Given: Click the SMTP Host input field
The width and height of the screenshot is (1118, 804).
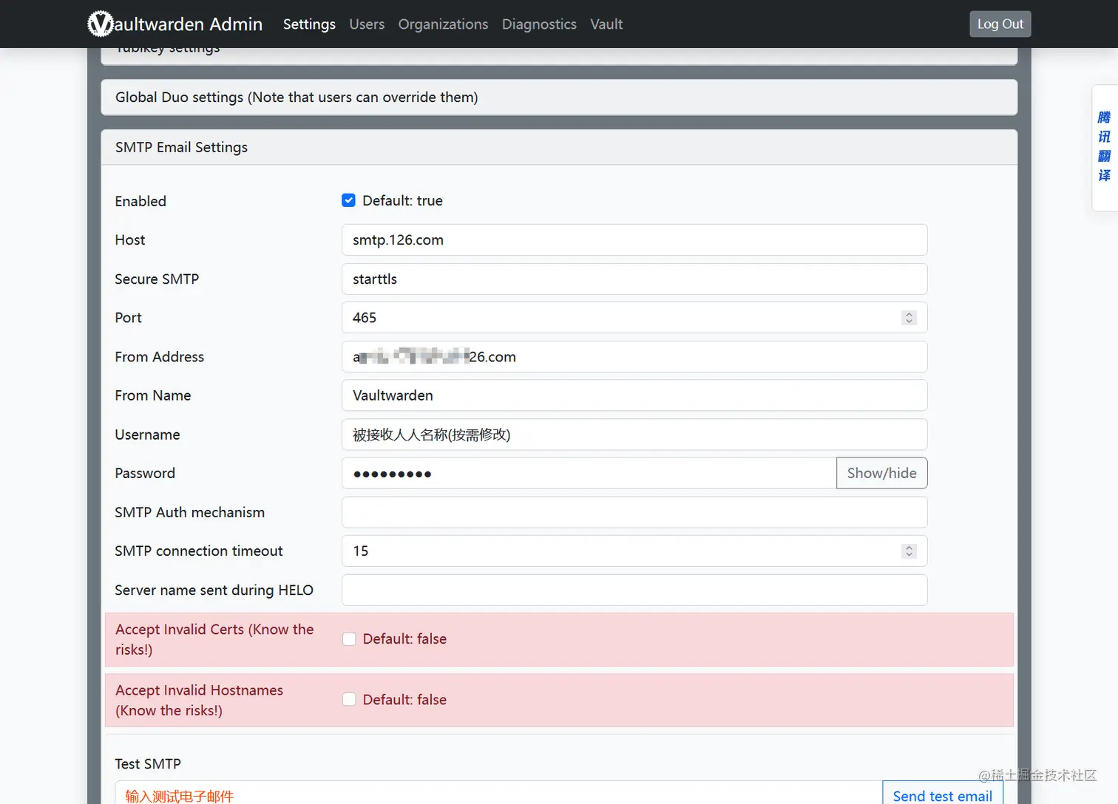Looking at the screenshot, I should (634, 240).
